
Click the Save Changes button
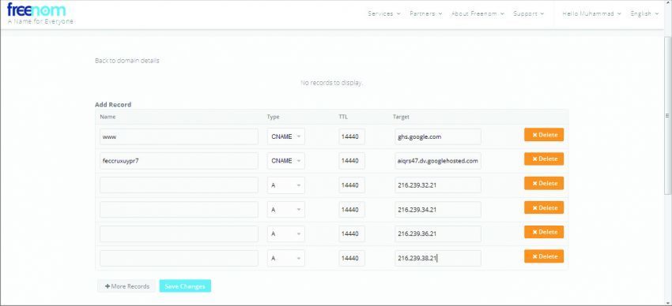click(x=185, y=286)
